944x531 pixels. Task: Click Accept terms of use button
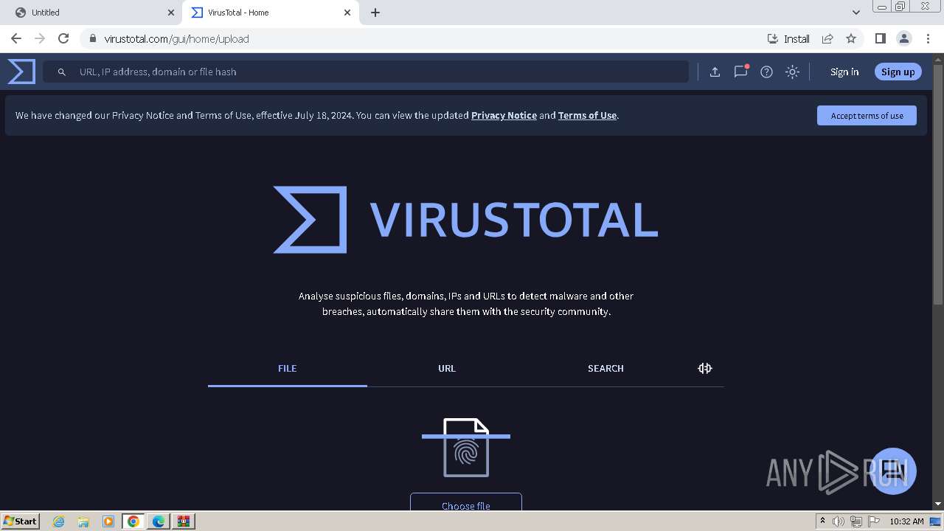click(x=867, y=115)
